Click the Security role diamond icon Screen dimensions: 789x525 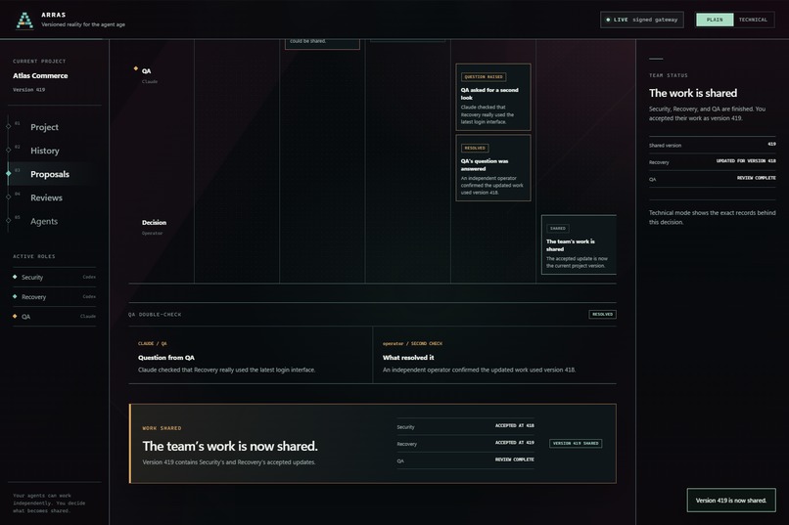(x=15, y=277)
